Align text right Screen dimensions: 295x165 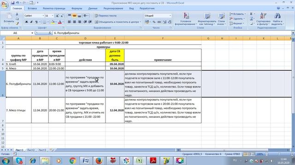point(79,22)
